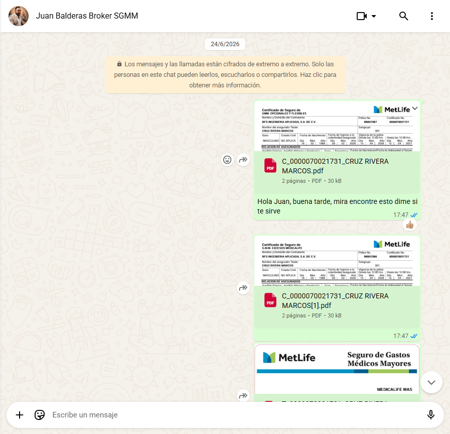Open file C_0000070021731_CRUZ RIVERA MARCOS[1].pdf
Screen dimensions: 450x434
pos(337,306)
